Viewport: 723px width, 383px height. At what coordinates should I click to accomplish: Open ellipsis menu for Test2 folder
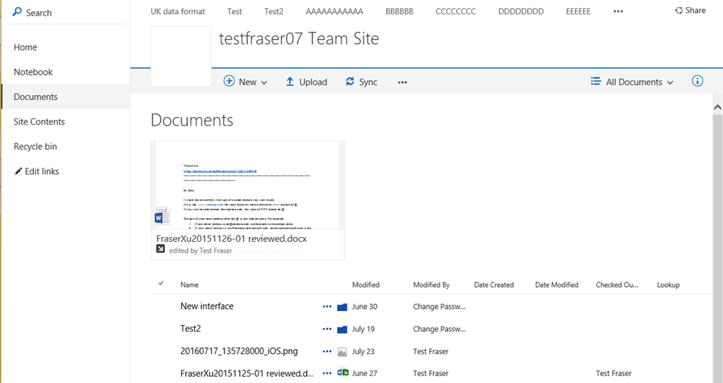click(x=327, y=329)
